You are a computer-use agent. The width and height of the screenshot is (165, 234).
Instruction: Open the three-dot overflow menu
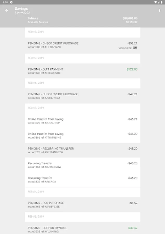coord(160,10)
